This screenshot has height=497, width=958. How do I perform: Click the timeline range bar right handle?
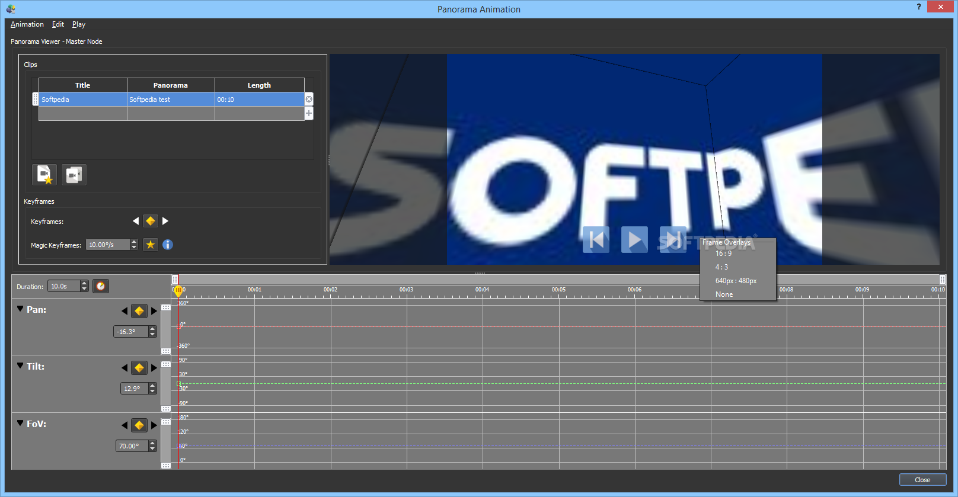(x=943, y=280)
